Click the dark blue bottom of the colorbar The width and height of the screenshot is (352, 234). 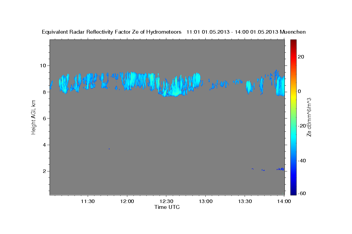[x=293, y=192]
